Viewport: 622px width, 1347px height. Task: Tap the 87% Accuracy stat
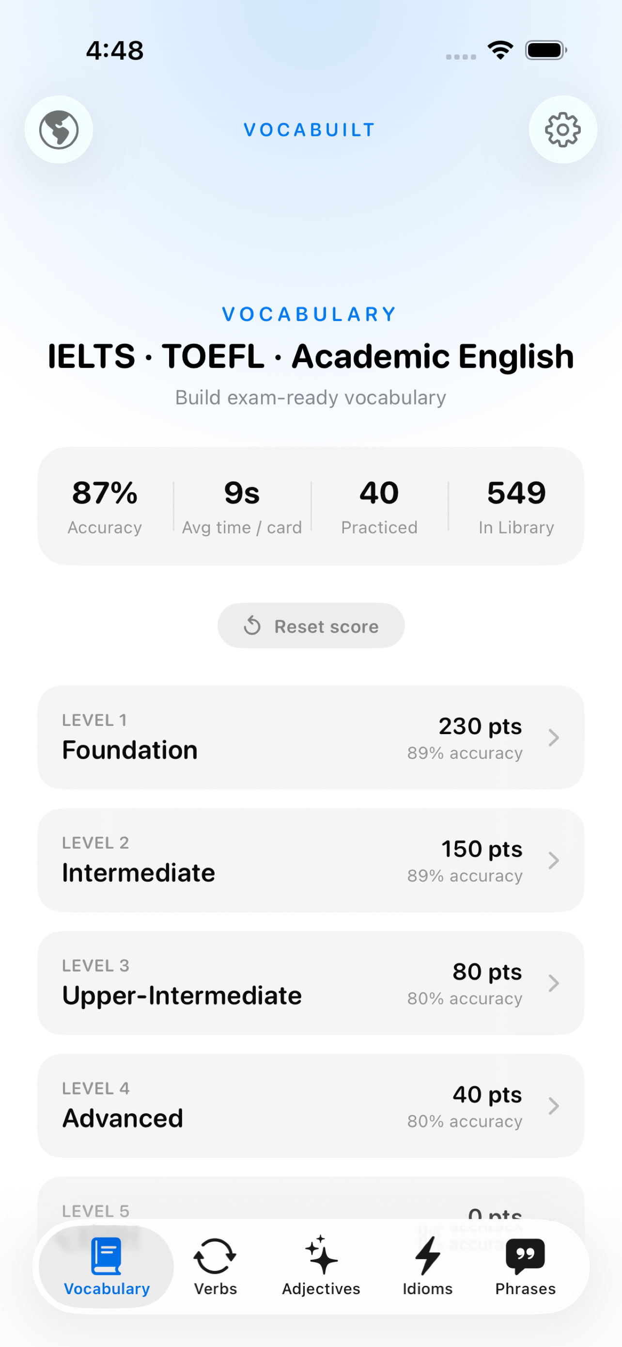point(105,506)
